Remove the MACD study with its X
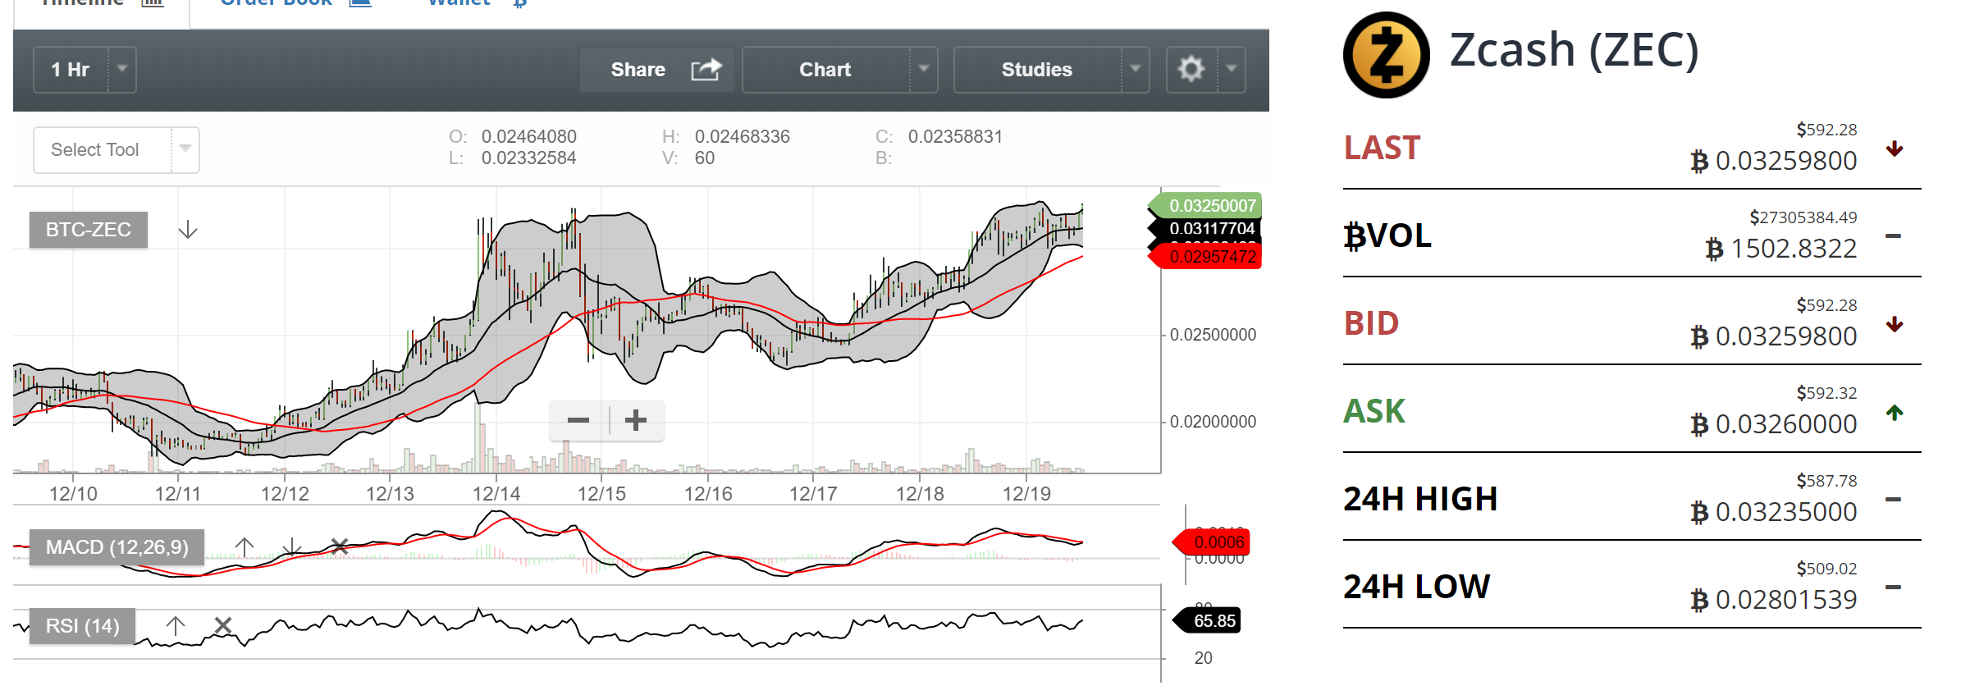The width and height of the screenshot is (1970, 695). point(339,546)
